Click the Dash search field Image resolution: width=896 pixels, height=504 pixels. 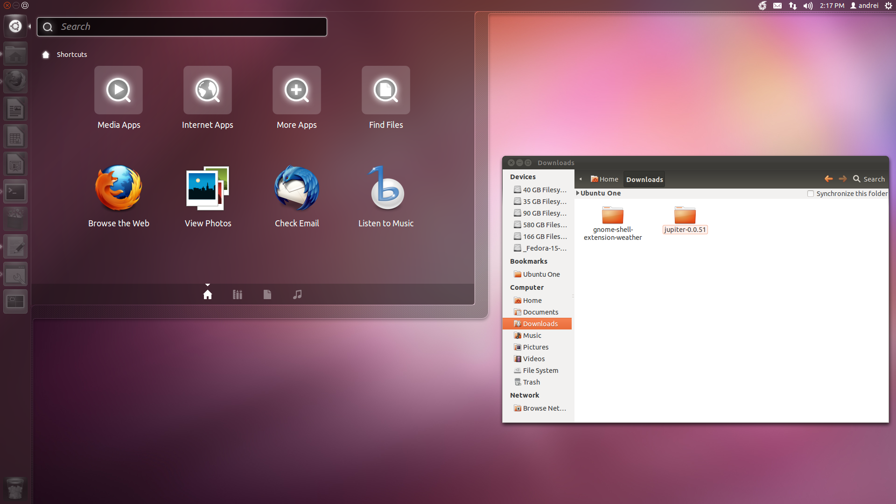(x=182, y=27)
